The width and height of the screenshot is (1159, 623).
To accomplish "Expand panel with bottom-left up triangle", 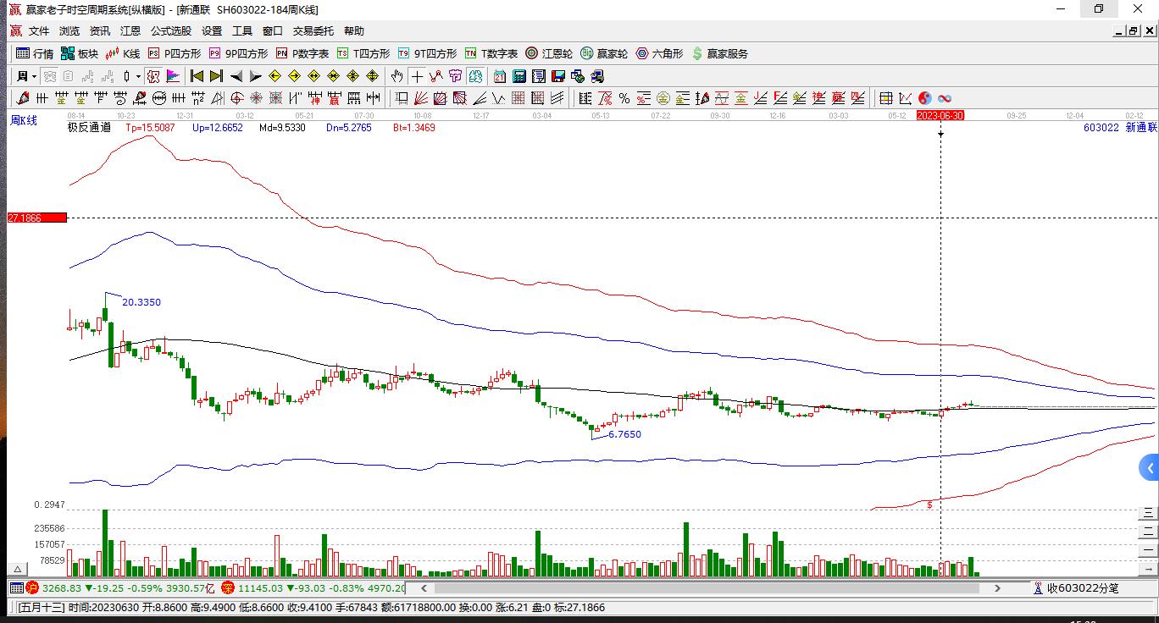I will coord(15,568).
